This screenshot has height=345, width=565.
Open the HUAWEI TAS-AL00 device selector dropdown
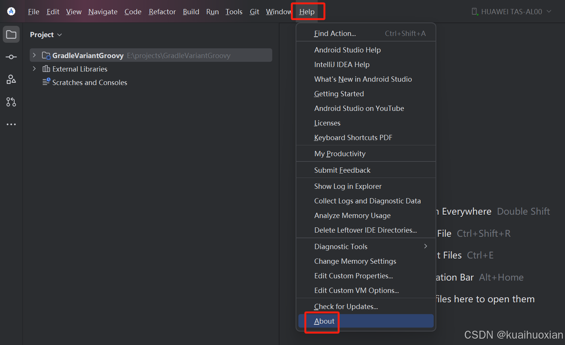tap(549, 11)
